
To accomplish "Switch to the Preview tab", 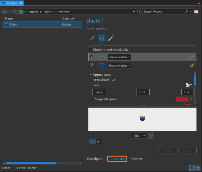I will point(137,159).
